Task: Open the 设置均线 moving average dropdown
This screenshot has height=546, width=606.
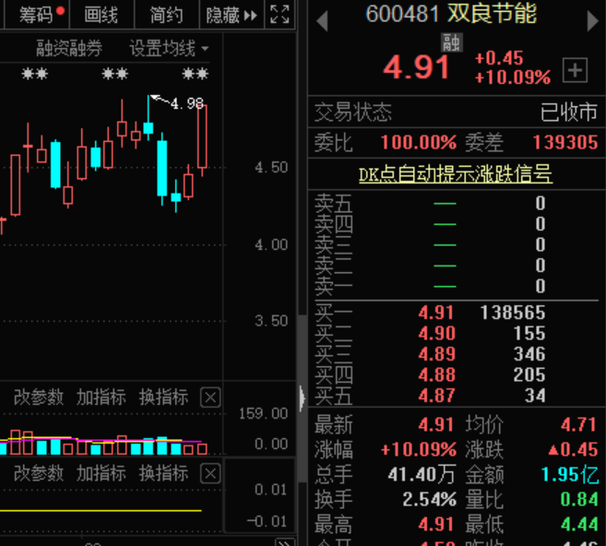Action: tap(169, 49)
